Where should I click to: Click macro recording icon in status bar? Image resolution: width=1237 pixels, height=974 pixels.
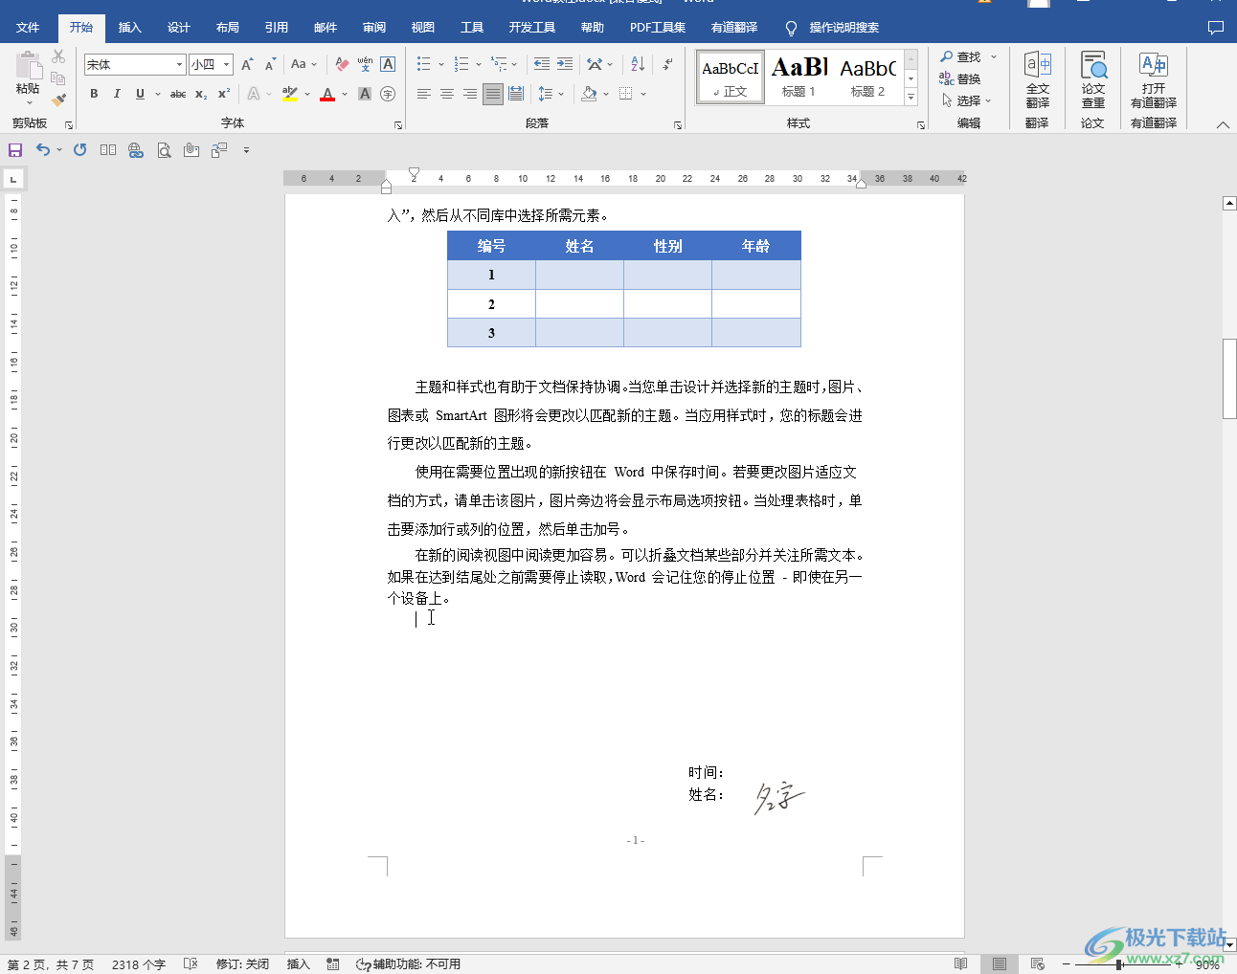[333, 964]
